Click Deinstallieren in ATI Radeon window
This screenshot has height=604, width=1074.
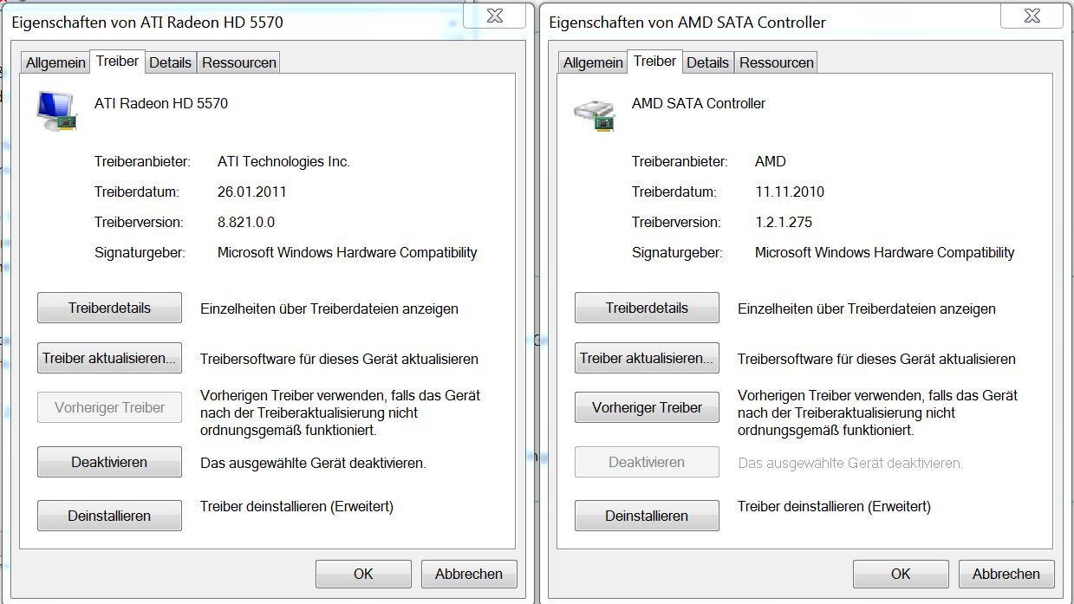click(109, 516)
